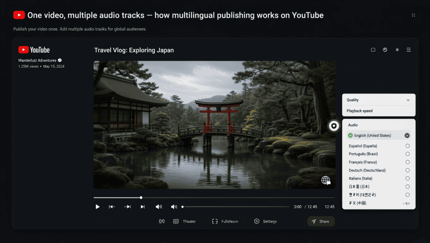Click the globe language icon on the video
Image resolution: width=430 pixels, height=243 pixels.
click(326, 180)
